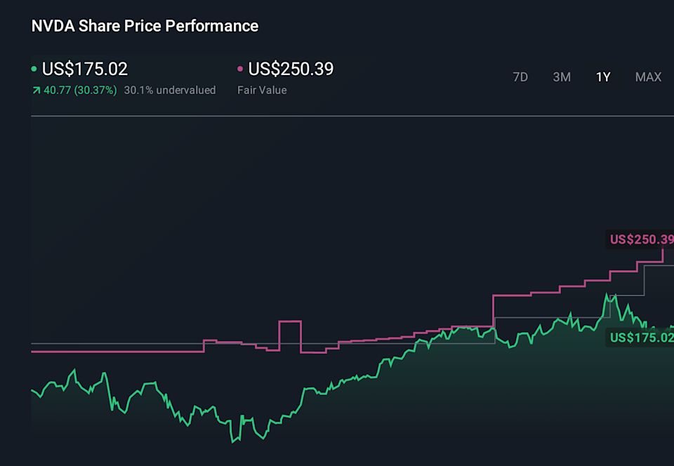The width and height of the screenshot is (674, 466).
Task: Click the US$250.39 fair value in header
Action: (291, 69)
